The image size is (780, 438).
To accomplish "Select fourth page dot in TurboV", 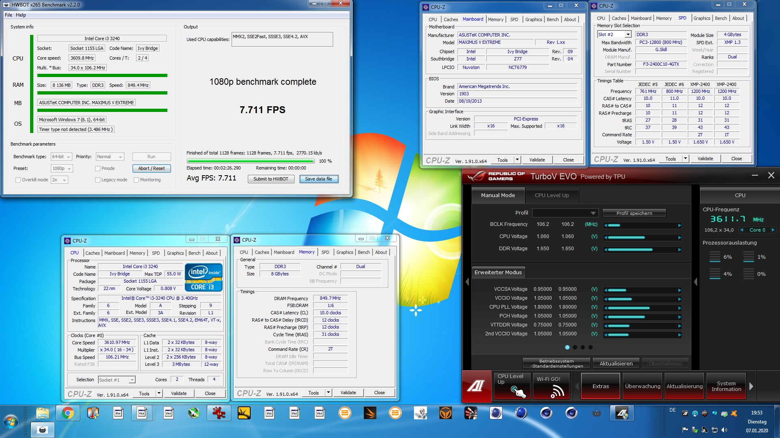I will [x=590, y=347].
